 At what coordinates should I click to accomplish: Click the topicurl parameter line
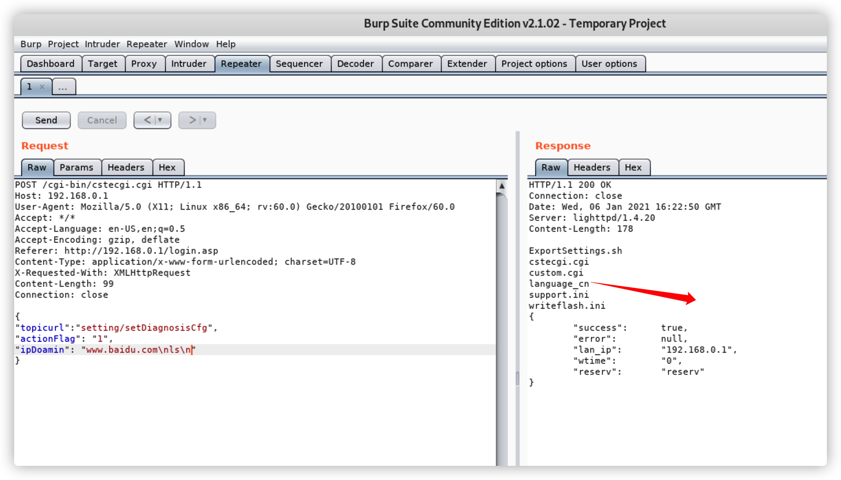[116, 328]
